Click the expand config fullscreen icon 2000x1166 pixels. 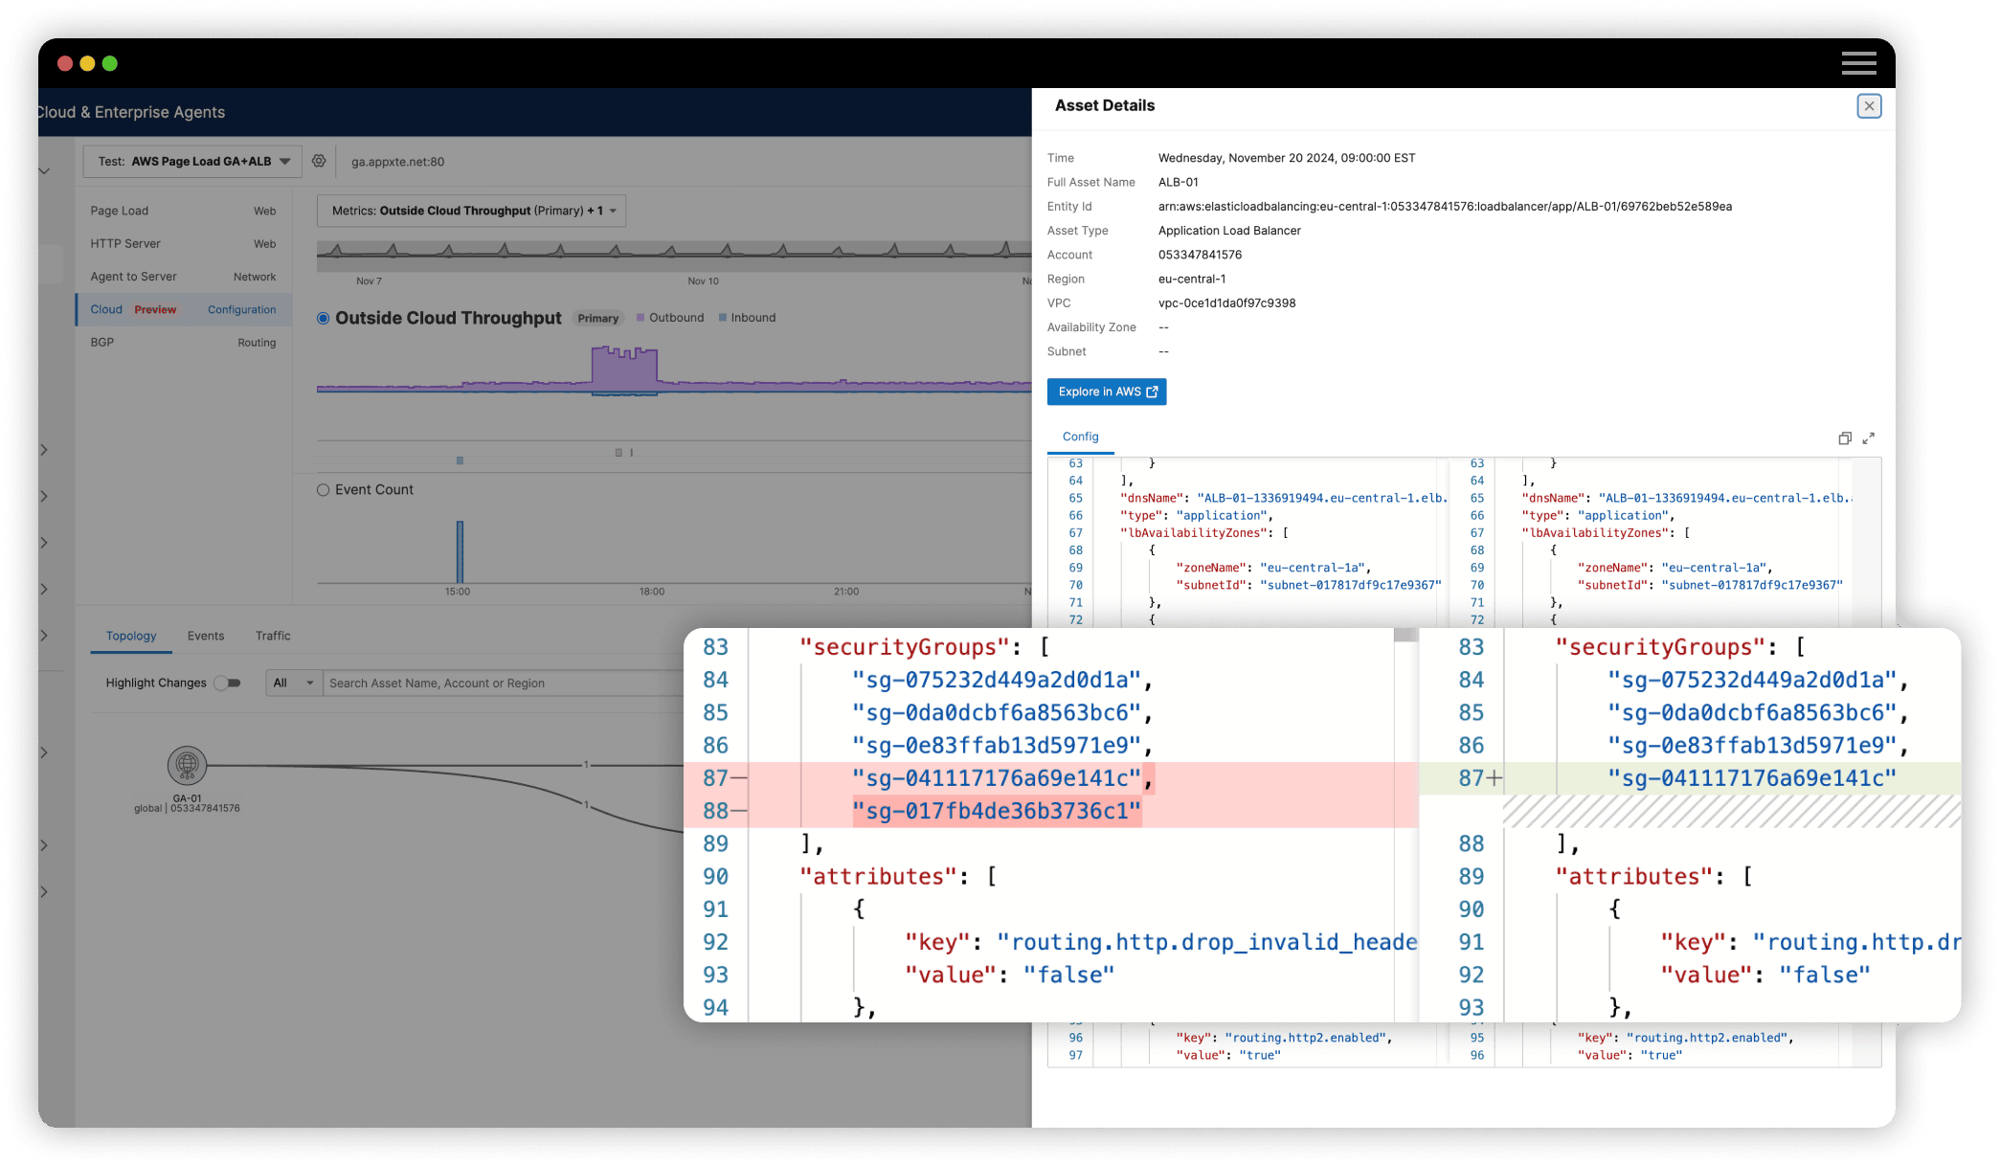click(x=1868, y=438)
